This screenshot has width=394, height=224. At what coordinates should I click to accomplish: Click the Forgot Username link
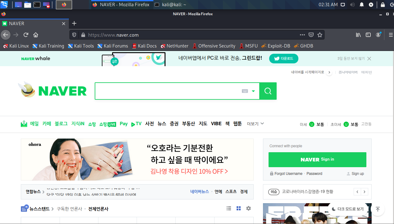click(288, 174)
